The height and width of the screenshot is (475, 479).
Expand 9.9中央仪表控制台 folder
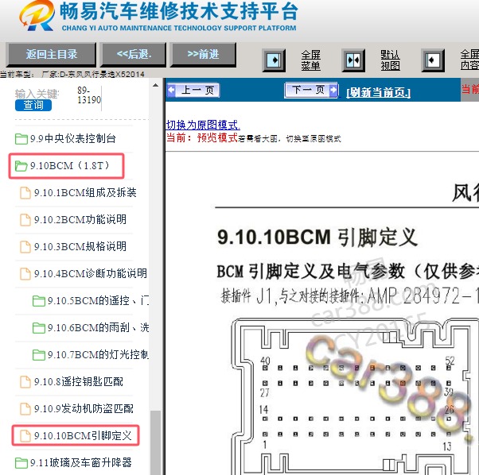click(72, 139)
